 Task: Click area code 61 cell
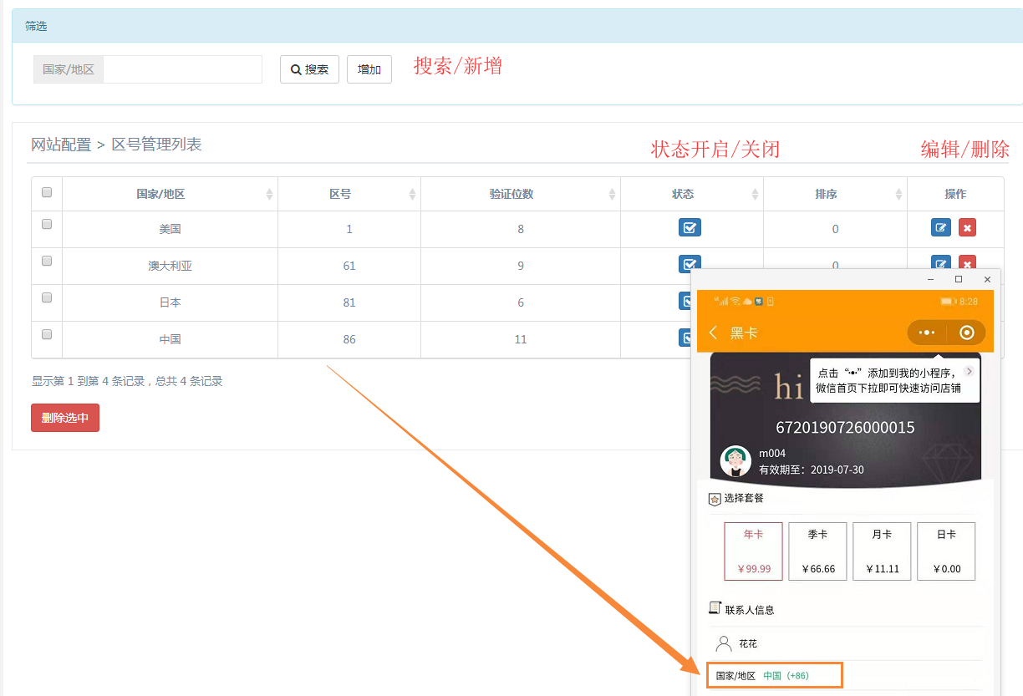[349, 266]
